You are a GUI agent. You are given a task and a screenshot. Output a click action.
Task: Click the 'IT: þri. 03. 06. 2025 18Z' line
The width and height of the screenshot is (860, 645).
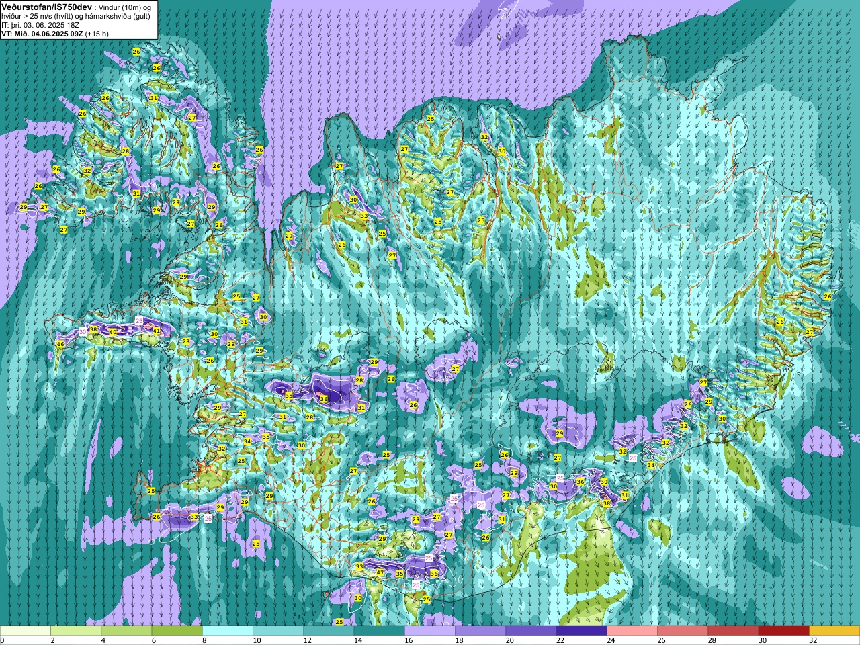(40, 24)
